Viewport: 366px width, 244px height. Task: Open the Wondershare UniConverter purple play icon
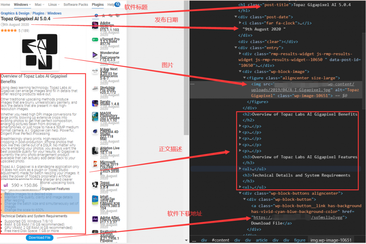point(95,55)
